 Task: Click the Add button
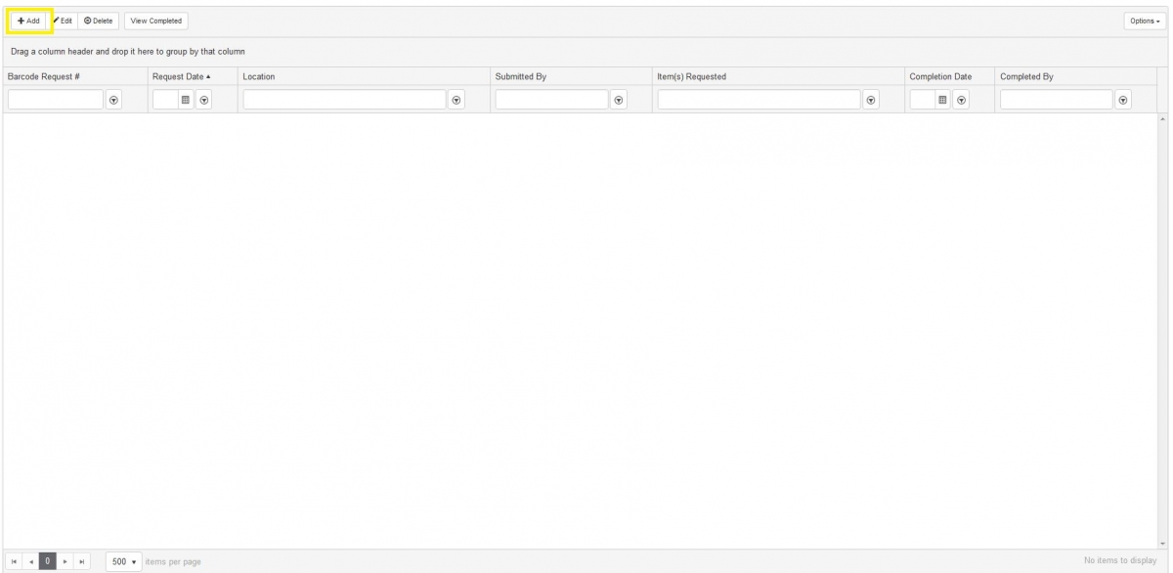(x=28, y=21)
